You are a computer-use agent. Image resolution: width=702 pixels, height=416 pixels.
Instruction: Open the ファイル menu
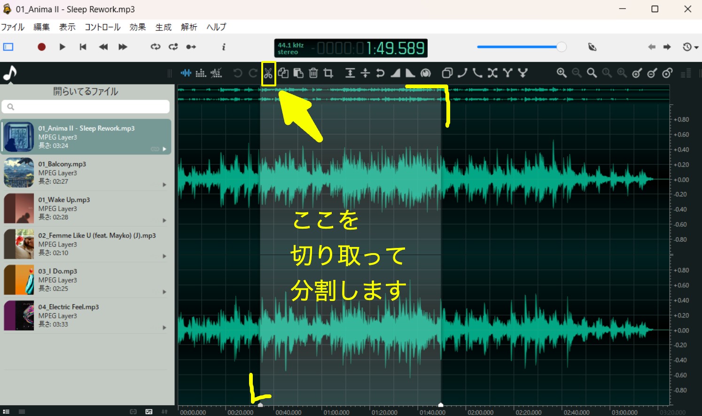click(x=13, y=27)
